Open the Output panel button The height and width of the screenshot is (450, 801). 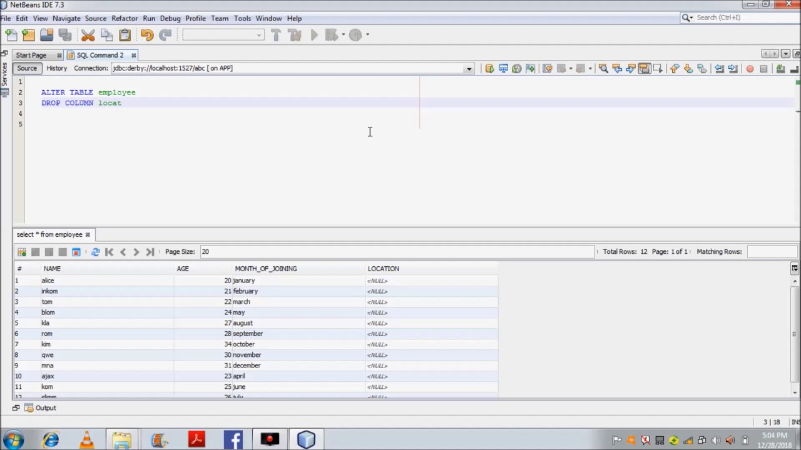[x=41, y=407]
